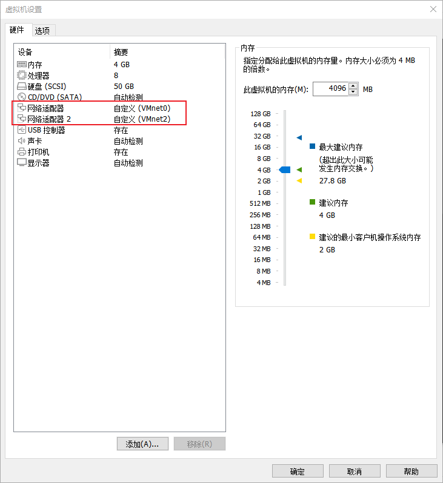
Task: Select the 显示器 monitor icon
Action: pyautogui.click(x=22, y=162)
